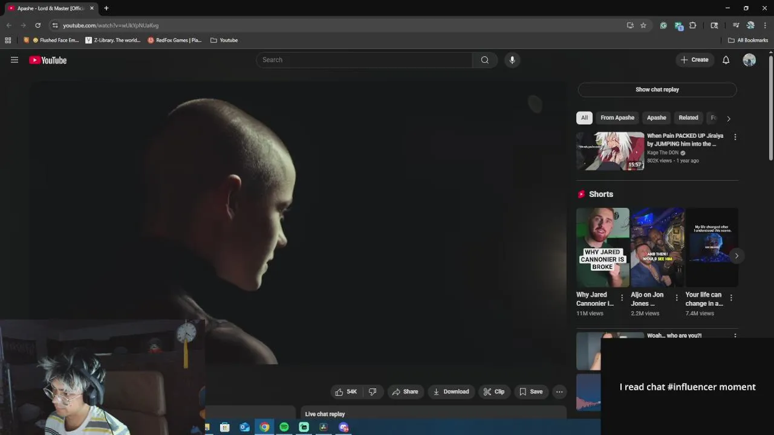Open Z-Library bookmark
Screen dimensions: 774x435
(113, 40)
